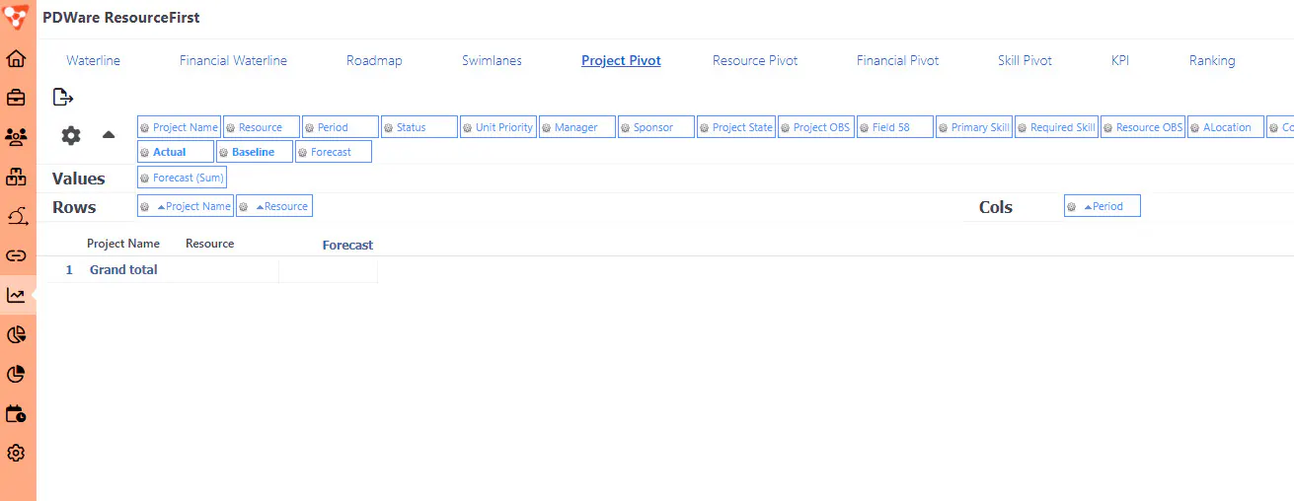The image size is (1294, 501).
Task: Select the Forecast measure chip
Action: click(334, 152)
